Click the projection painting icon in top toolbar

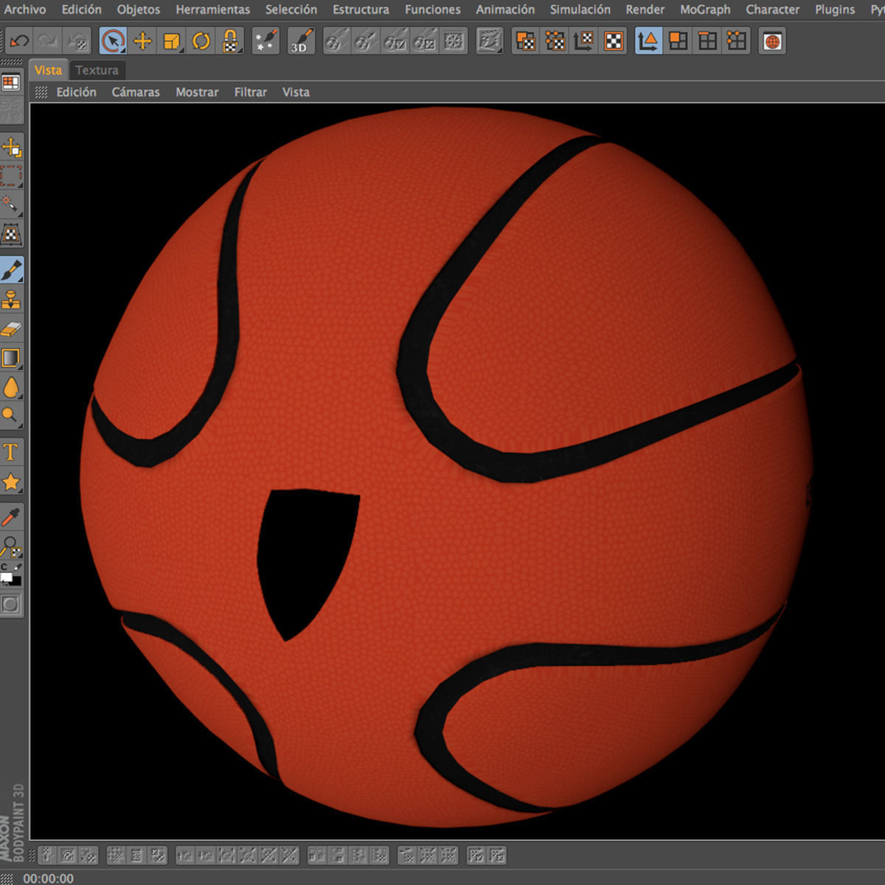tap(489, 41)
